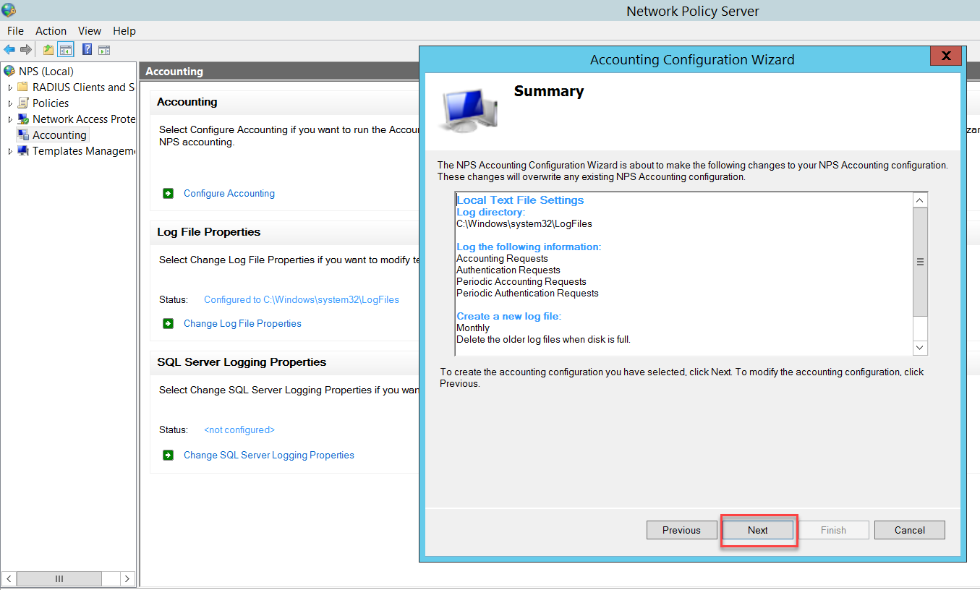
Task: Click the Configured to C:\Windows\system32\LogFiles status link
Action: click(302, 299)
